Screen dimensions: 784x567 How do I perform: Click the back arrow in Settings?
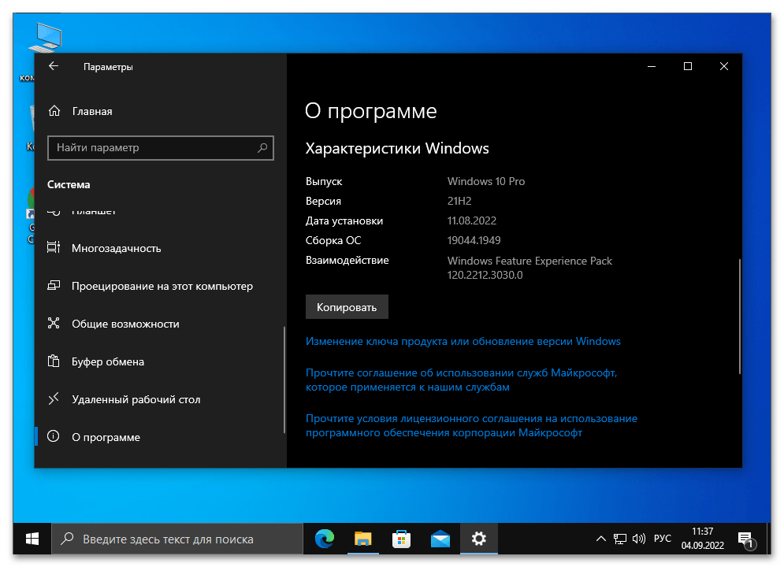coord(54,67)
